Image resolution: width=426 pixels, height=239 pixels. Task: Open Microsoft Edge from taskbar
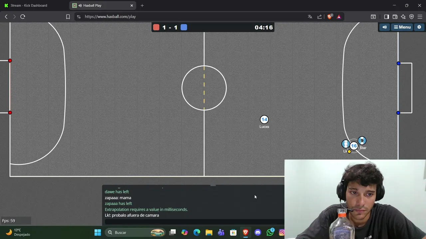197,232
